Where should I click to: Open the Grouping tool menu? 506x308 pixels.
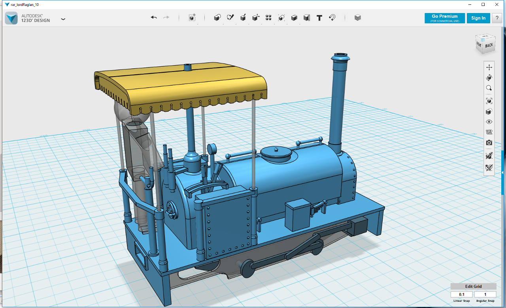(x=281, y=18)
